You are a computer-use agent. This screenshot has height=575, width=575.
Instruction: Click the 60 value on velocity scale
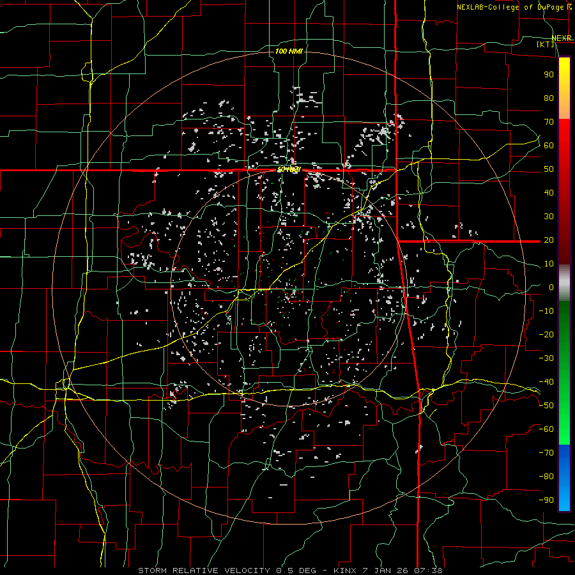[549, 145]
